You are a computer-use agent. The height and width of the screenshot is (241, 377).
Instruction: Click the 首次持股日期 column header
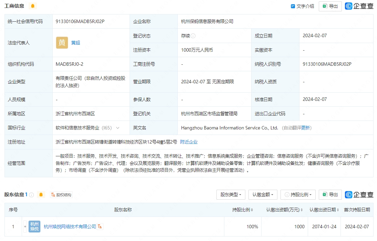tap(357, 210)
